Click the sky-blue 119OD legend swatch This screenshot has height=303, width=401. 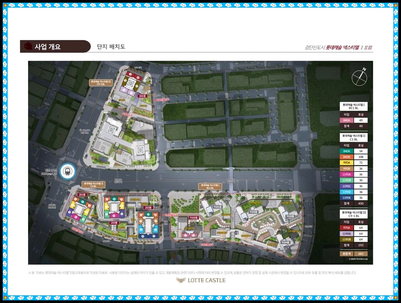click(347, 192)
